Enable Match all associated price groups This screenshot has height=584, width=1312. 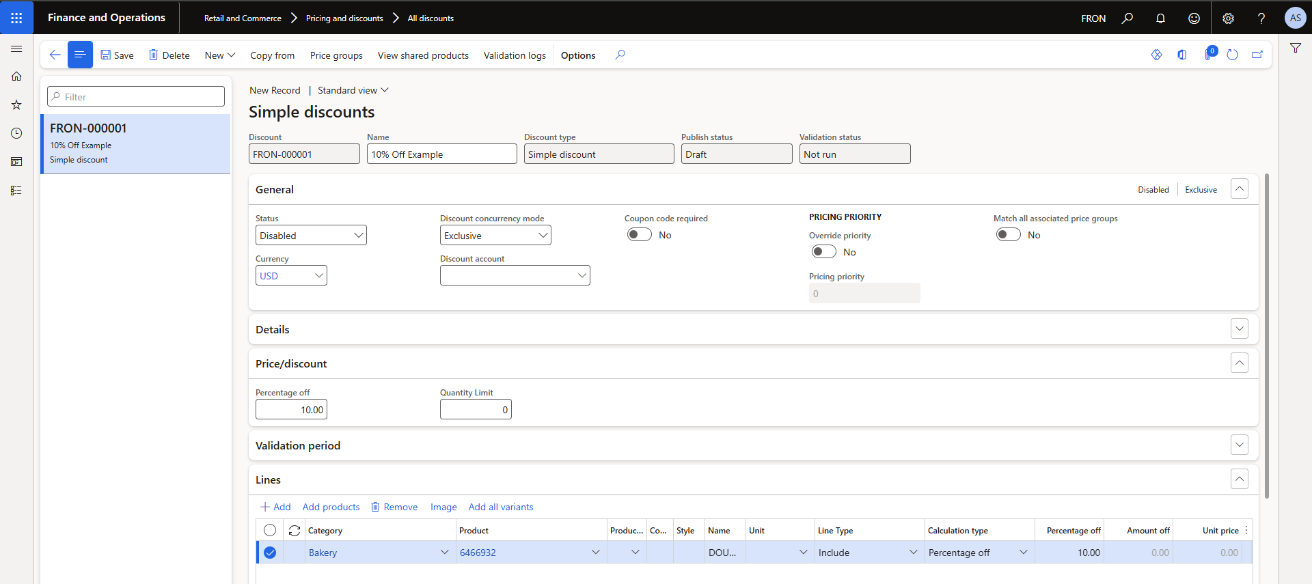[x=1009, y=235]
